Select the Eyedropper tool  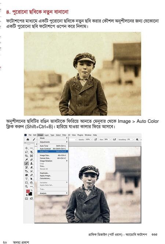[26, 159]
